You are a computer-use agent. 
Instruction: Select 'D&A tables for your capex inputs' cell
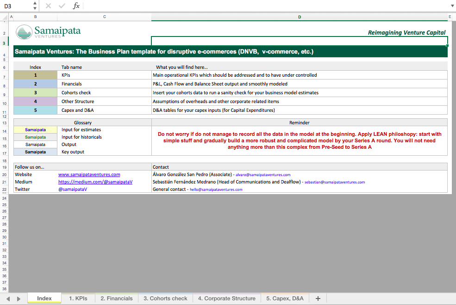click(x=299, y=110)
